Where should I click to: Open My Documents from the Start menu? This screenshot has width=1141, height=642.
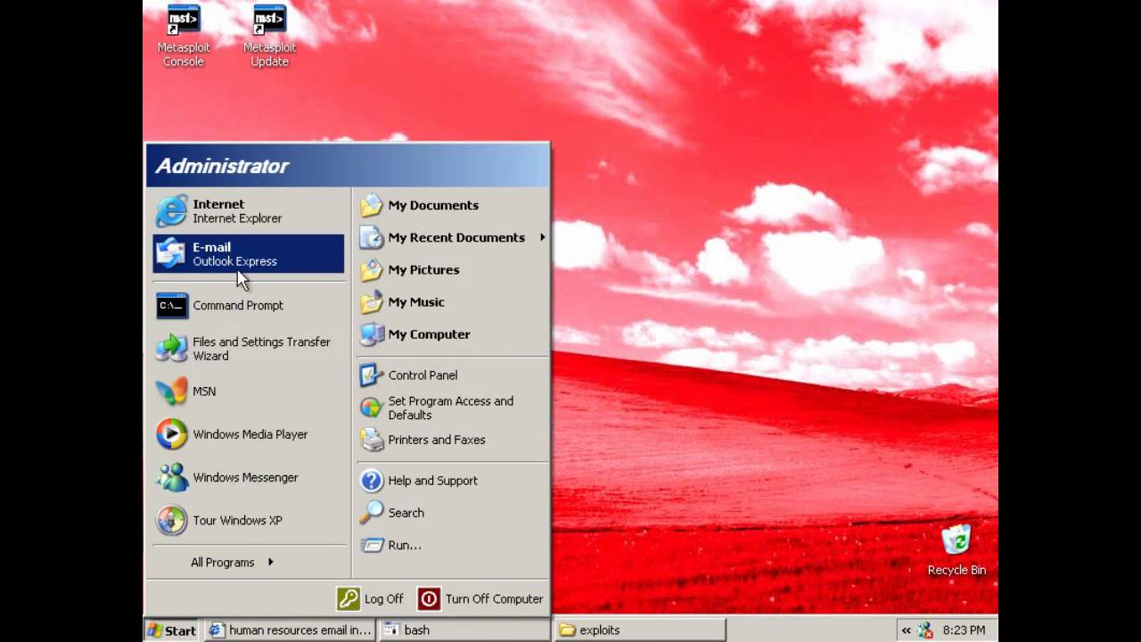pos(452,205)
